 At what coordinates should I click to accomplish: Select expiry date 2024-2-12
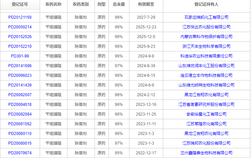coord(146,95)
